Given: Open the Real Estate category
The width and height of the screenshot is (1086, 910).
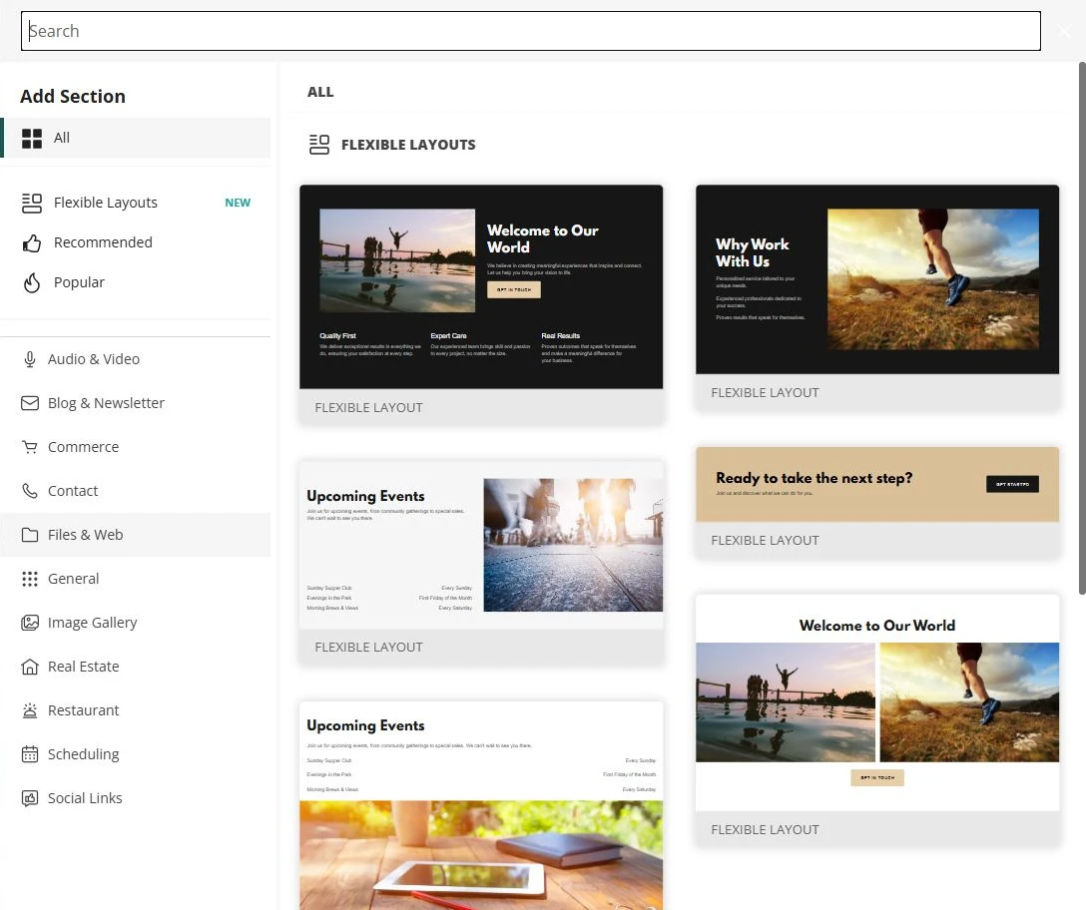Looking at the screenshot, I should click(x=136, y=667).
